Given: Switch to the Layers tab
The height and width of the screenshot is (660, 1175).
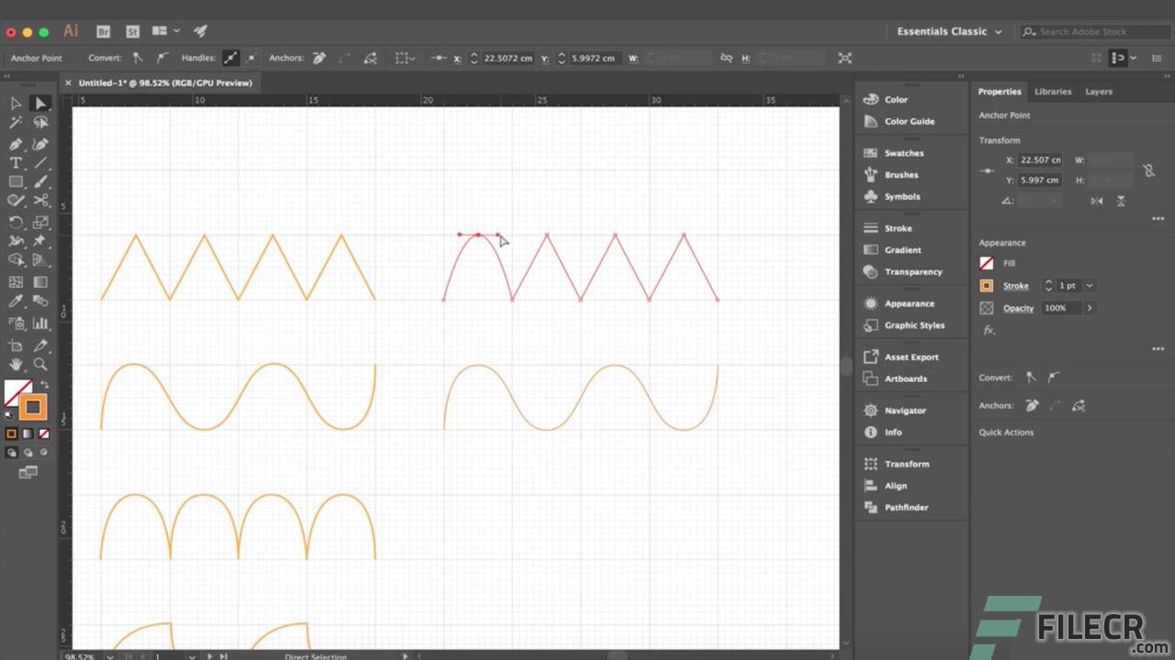Looking at the screenshot, I should click(x=1099, y=91).
